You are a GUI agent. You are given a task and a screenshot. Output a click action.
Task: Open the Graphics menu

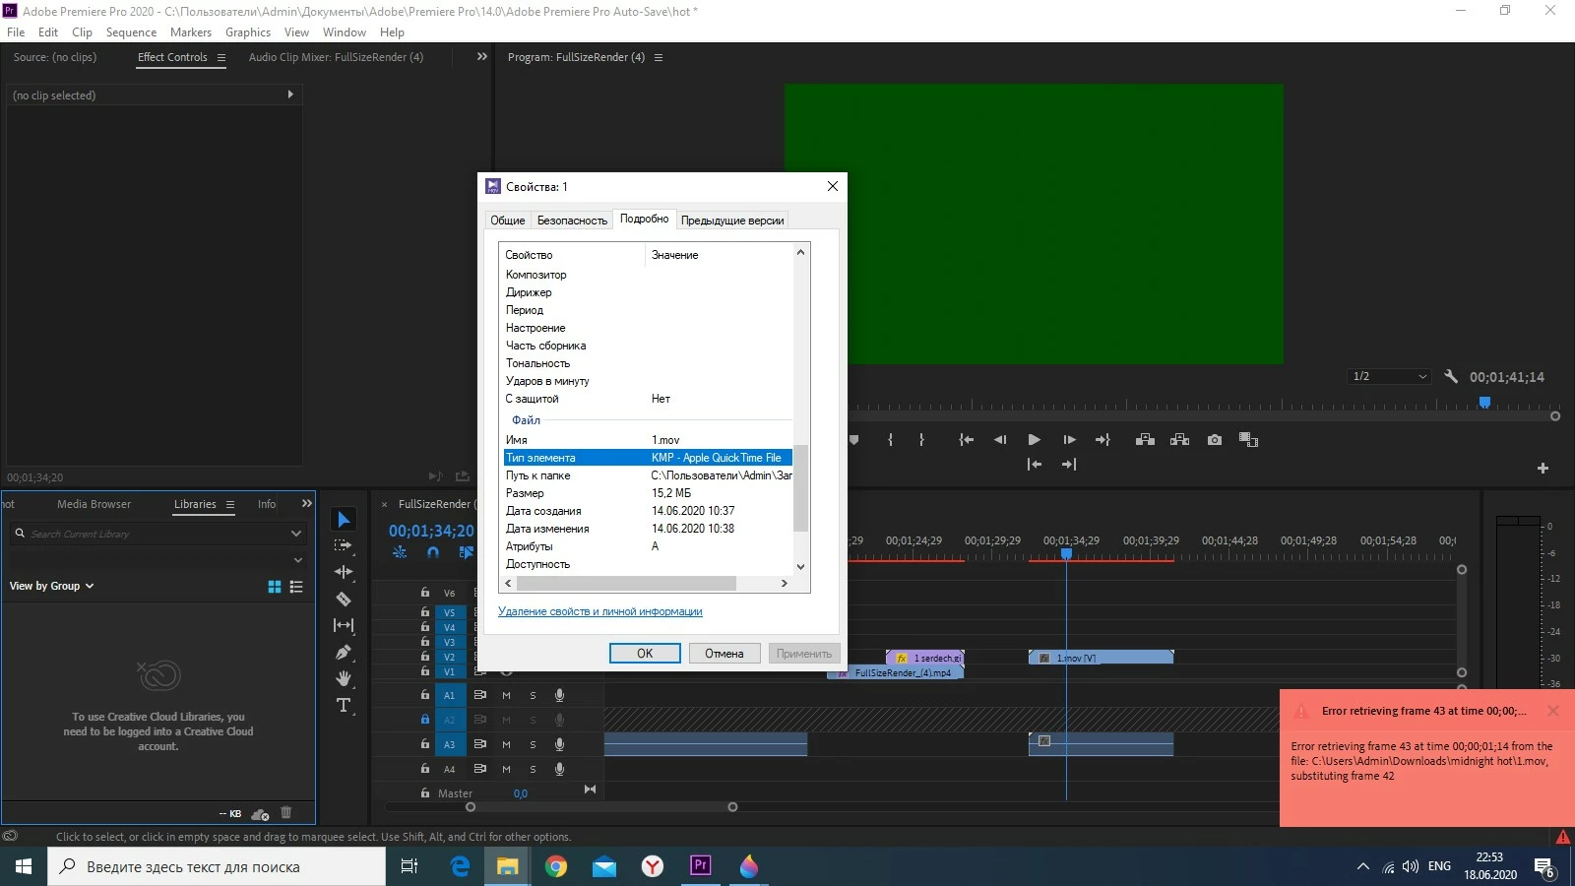click(x=248, y=32)
